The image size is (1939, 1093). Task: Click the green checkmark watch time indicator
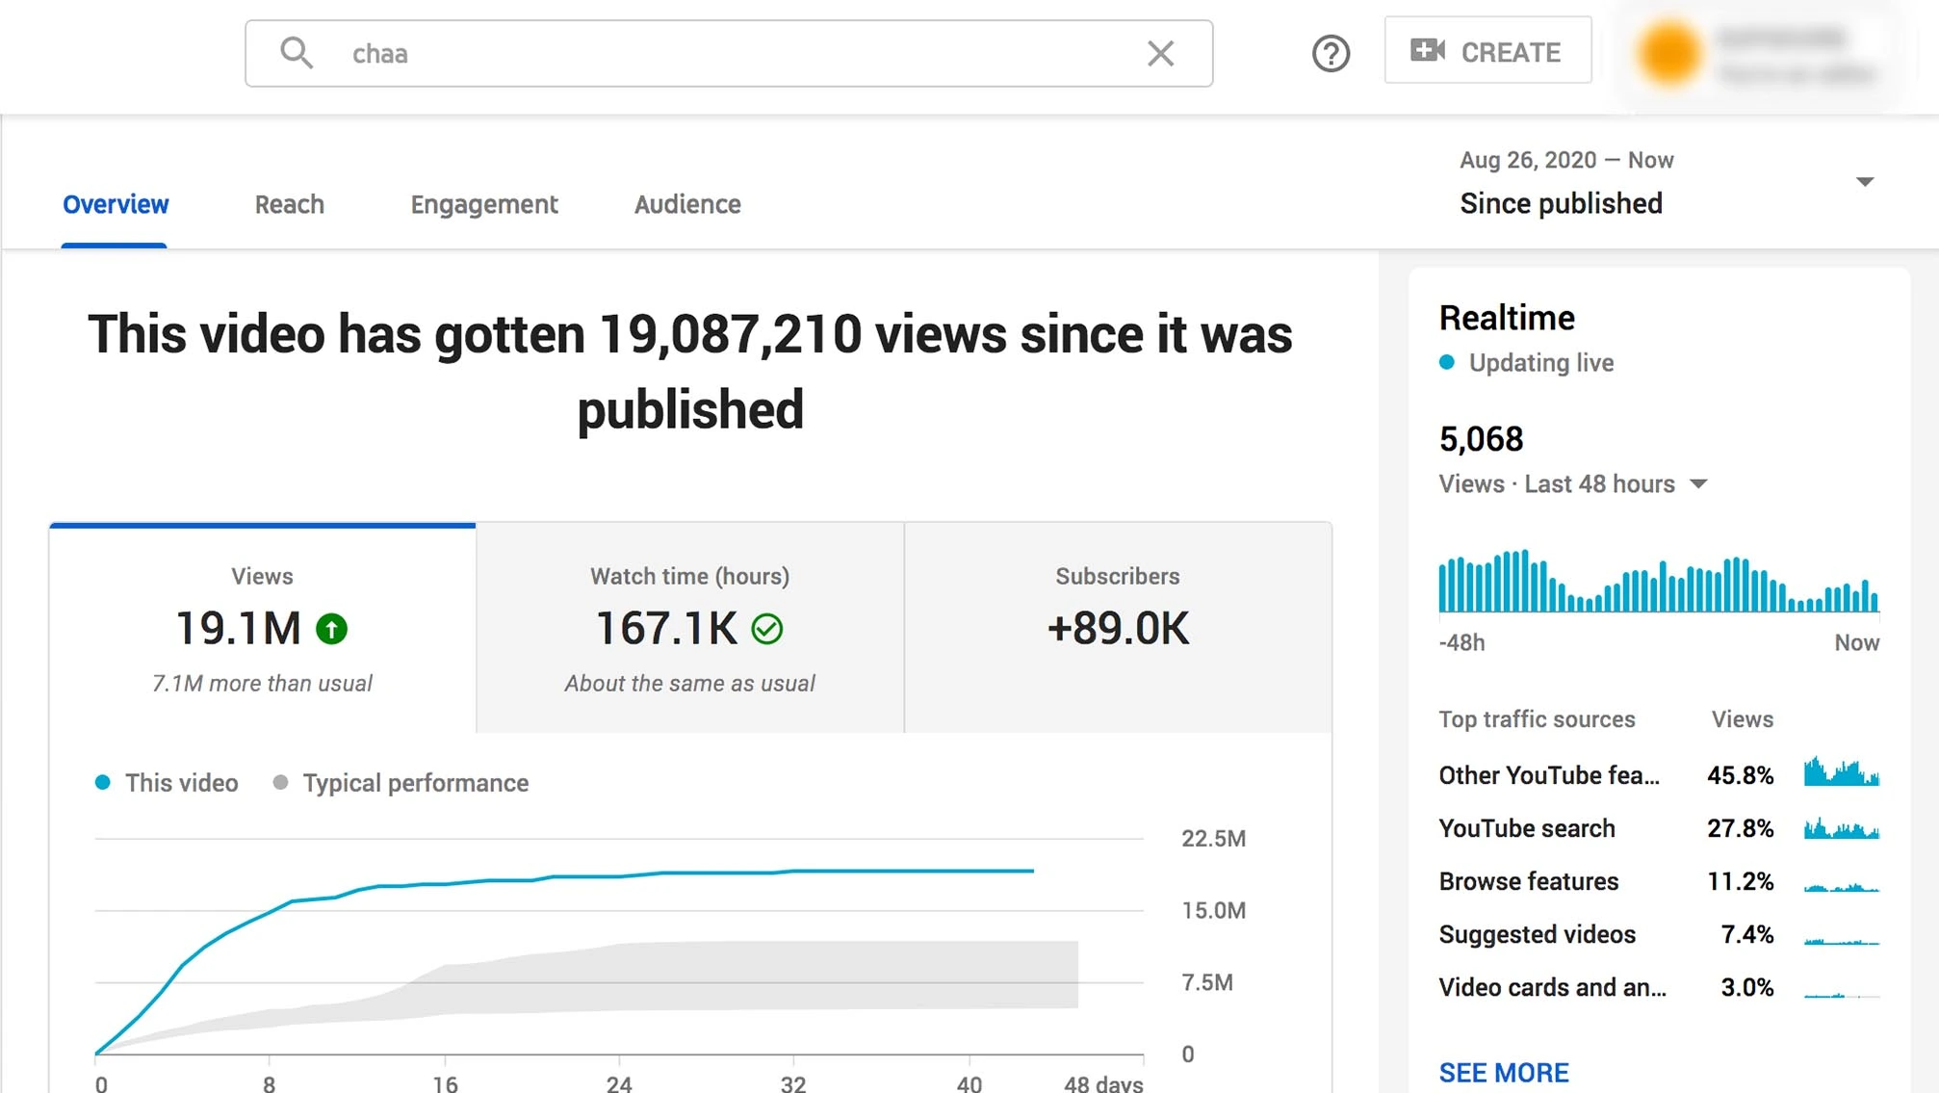[x=767, y=629]
